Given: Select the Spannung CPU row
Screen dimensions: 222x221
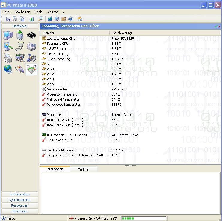Looking at the screenshot, I should click(x=130, y=44).
